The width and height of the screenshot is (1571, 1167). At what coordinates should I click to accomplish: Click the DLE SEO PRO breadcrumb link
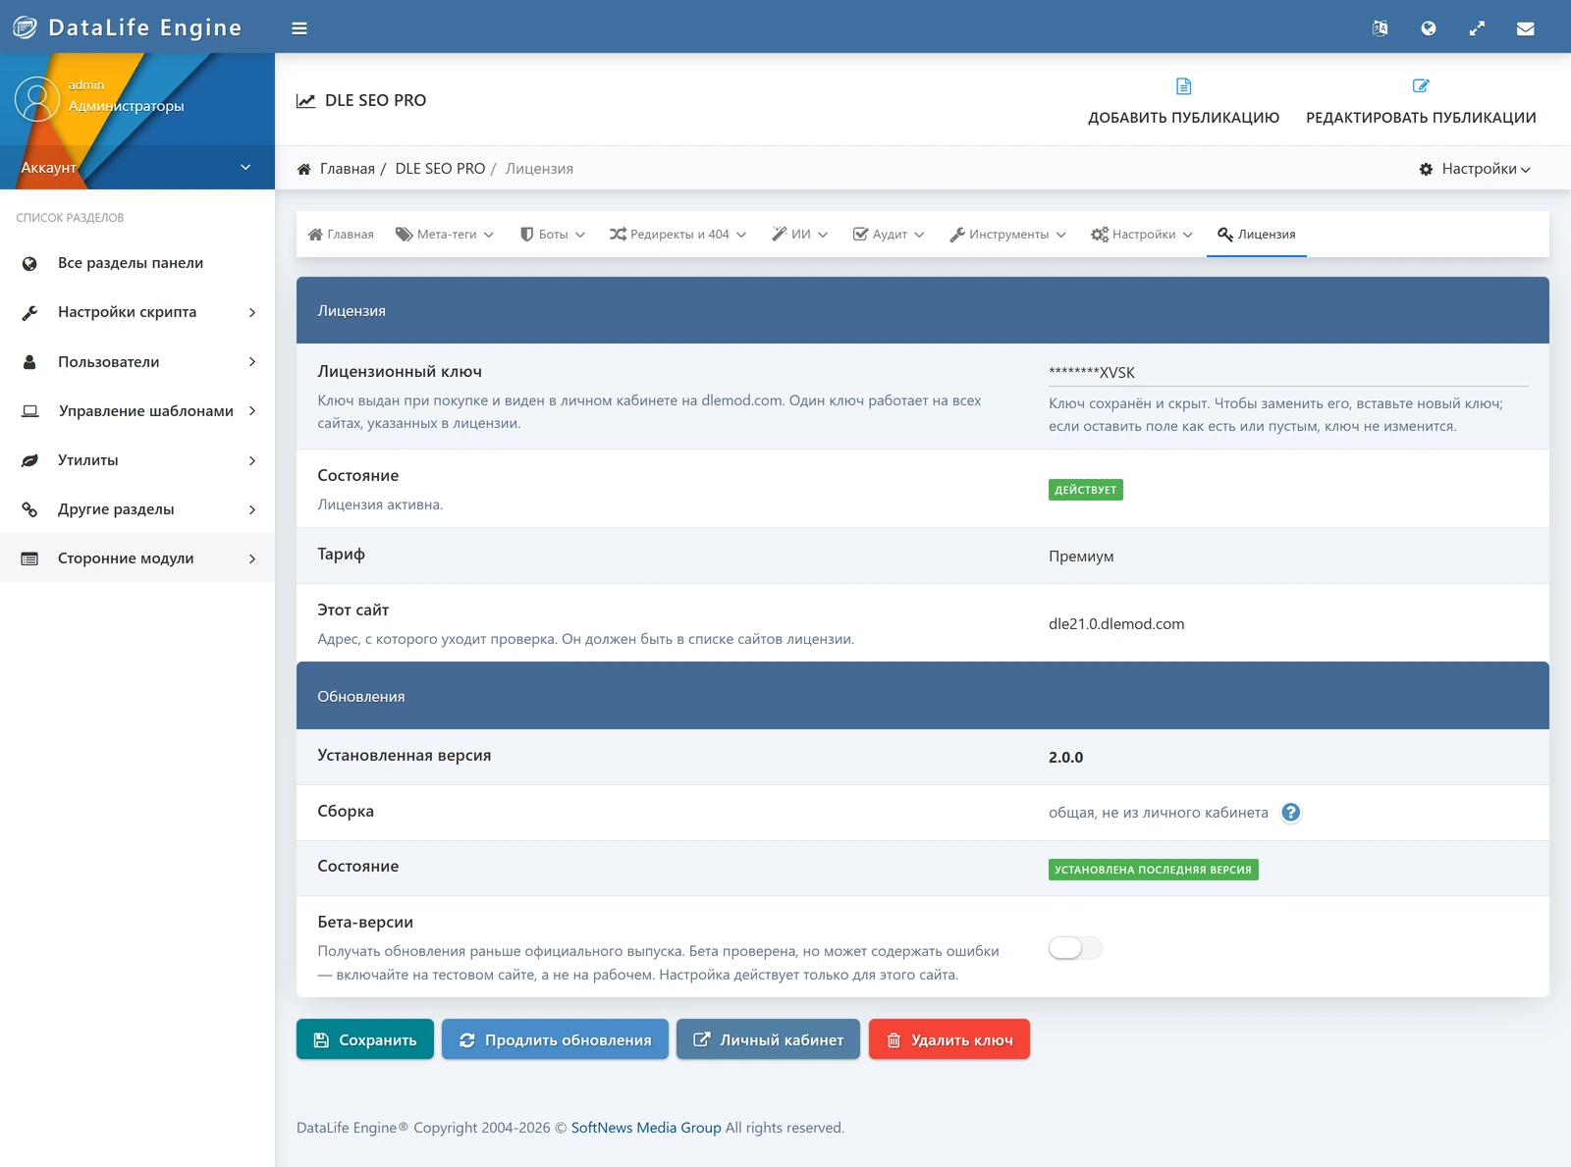tap(440, 169)
